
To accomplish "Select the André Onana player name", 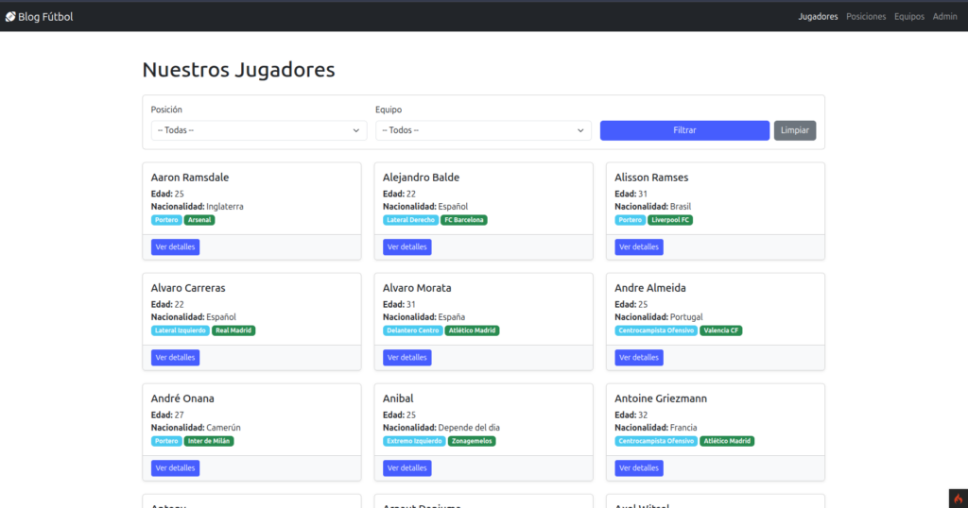I will (x=182, y=398).
